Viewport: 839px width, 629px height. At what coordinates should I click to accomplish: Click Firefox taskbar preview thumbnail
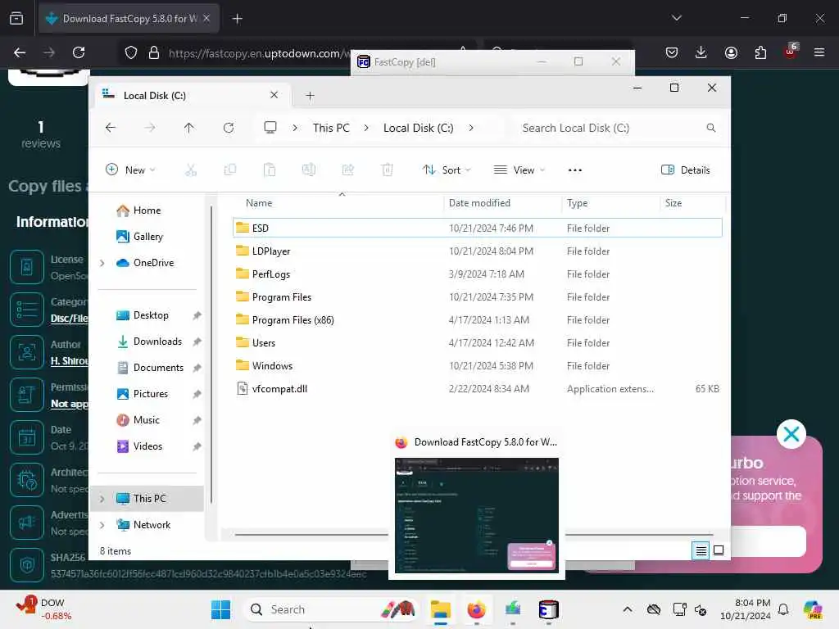[x=477, y=515]
